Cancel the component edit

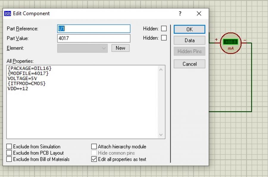189,64
